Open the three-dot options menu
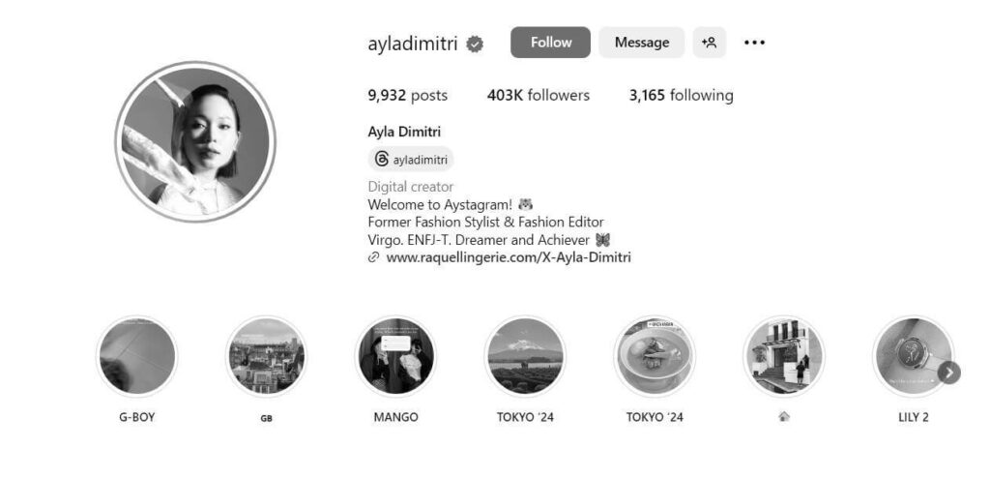990x477 pixels. point(754,43)
